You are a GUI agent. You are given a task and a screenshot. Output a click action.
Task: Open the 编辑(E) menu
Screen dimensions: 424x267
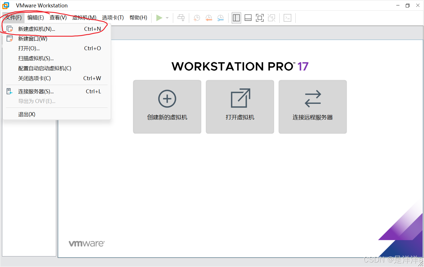(x=36, y=18)
